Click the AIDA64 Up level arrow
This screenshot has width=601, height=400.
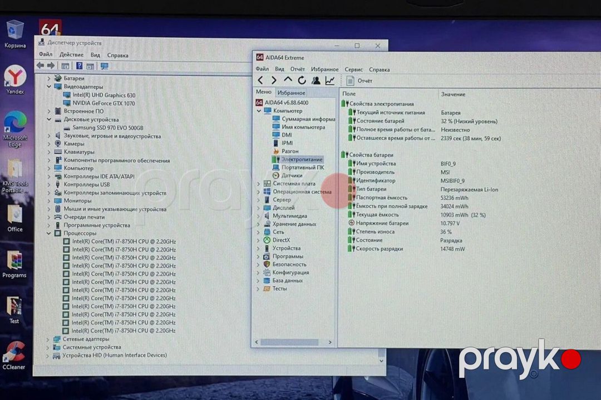point(288,80)
